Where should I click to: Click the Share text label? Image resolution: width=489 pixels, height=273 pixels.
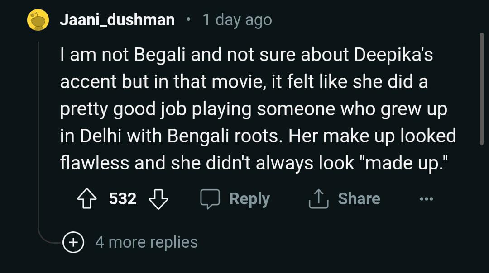pyautogui.click(x=359, y=199)
